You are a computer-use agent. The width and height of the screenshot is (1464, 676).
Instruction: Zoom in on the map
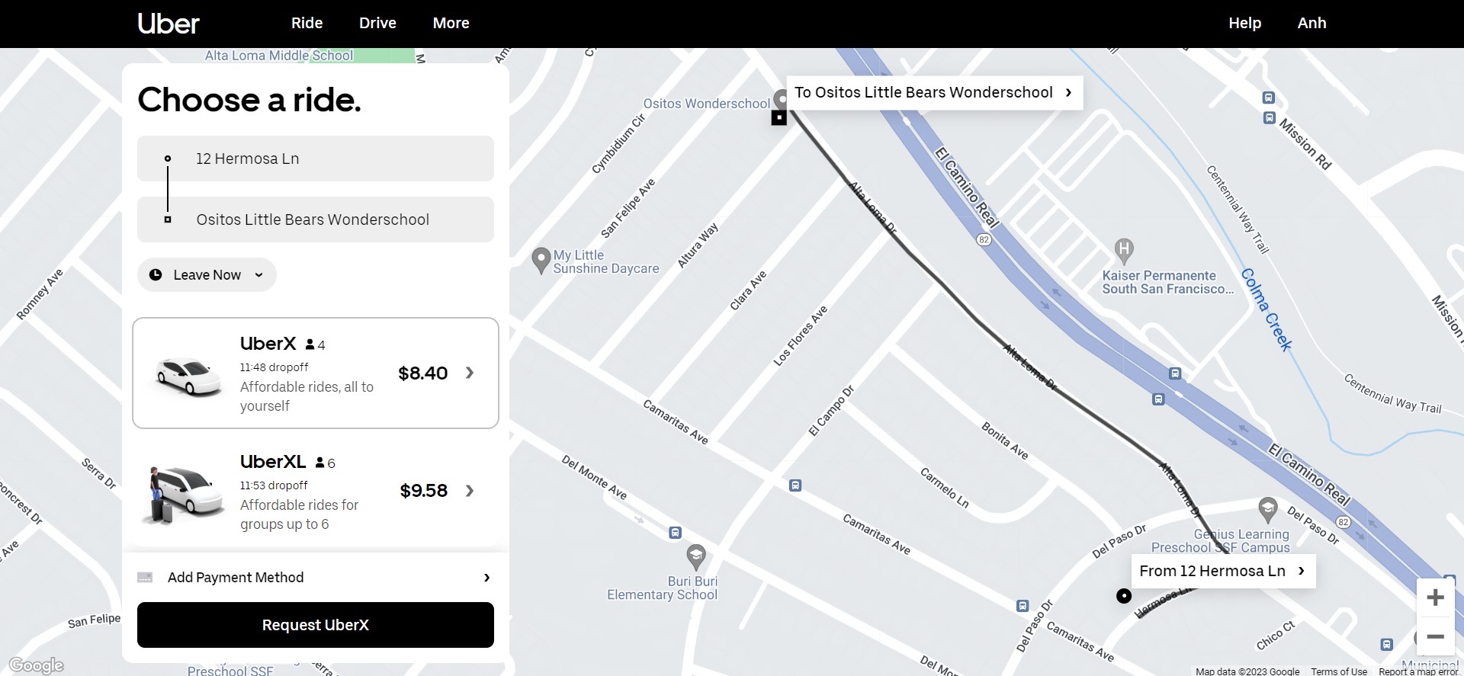pyautogui.click(x=1435, y=598)
